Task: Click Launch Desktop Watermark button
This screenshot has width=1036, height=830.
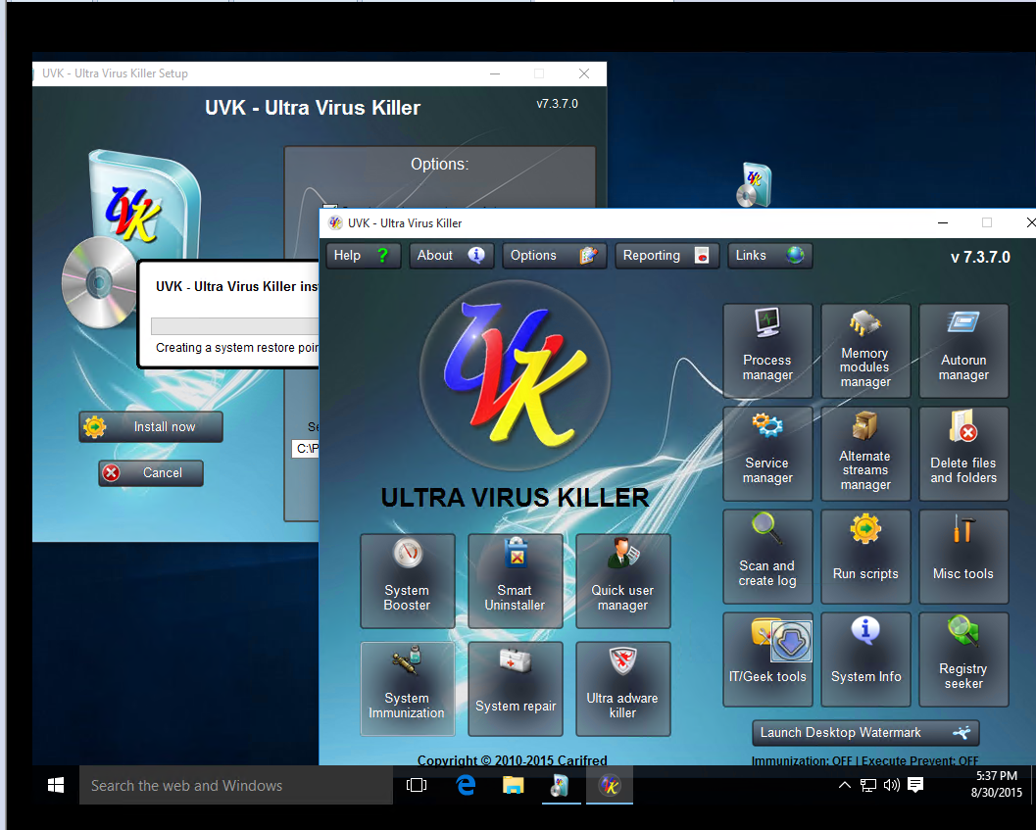Action: (x=865, y=732)
